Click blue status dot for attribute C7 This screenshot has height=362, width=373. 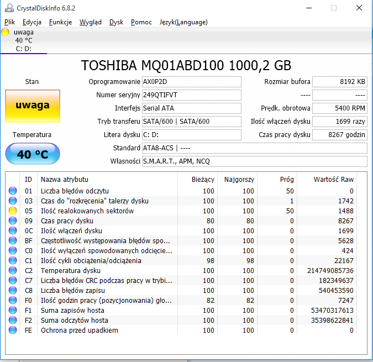pos(13,280)
